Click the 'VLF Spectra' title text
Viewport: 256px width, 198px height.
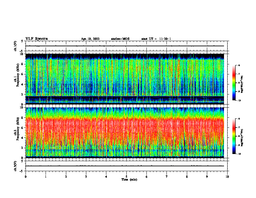pyautogui.click(x=37, y=39)
